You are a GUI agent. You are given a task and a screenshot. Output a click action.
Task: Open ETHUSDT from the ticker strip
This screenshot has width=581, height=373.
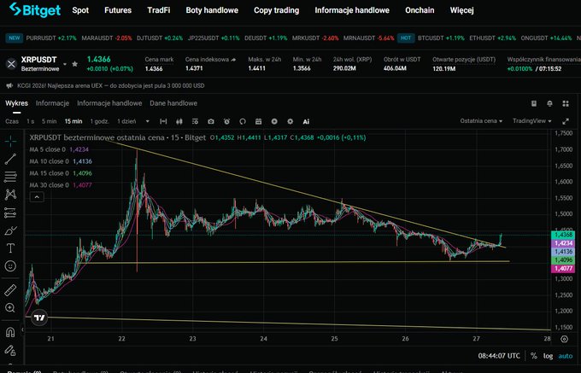coord(492,38)
